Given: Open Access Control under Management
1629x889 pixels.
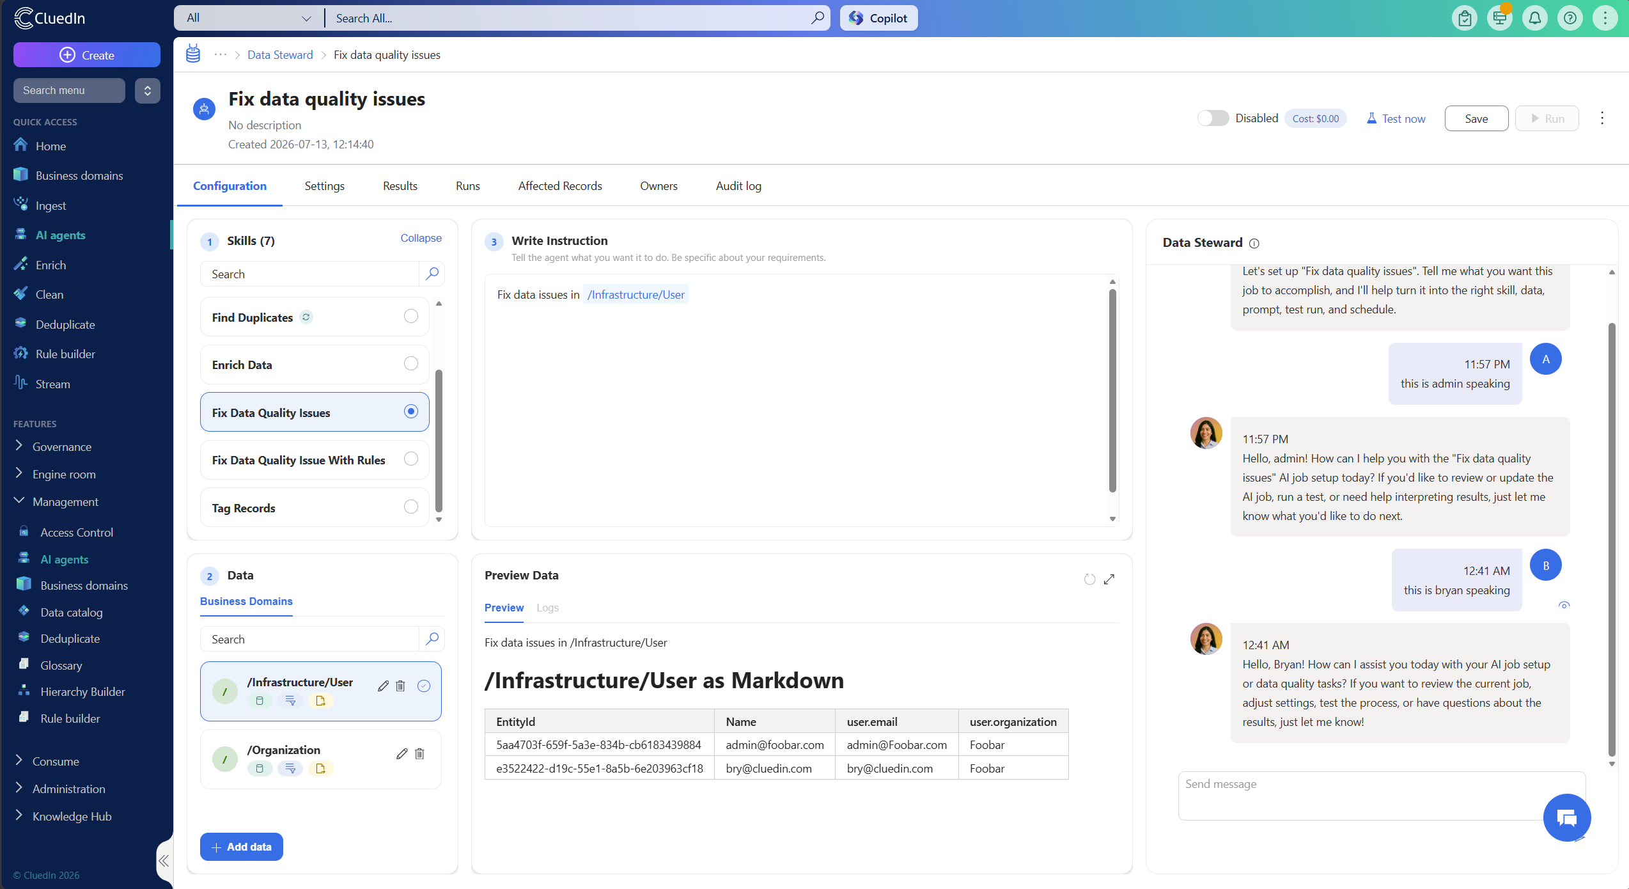Looking at the screenshot, I should tap(77, 532).
